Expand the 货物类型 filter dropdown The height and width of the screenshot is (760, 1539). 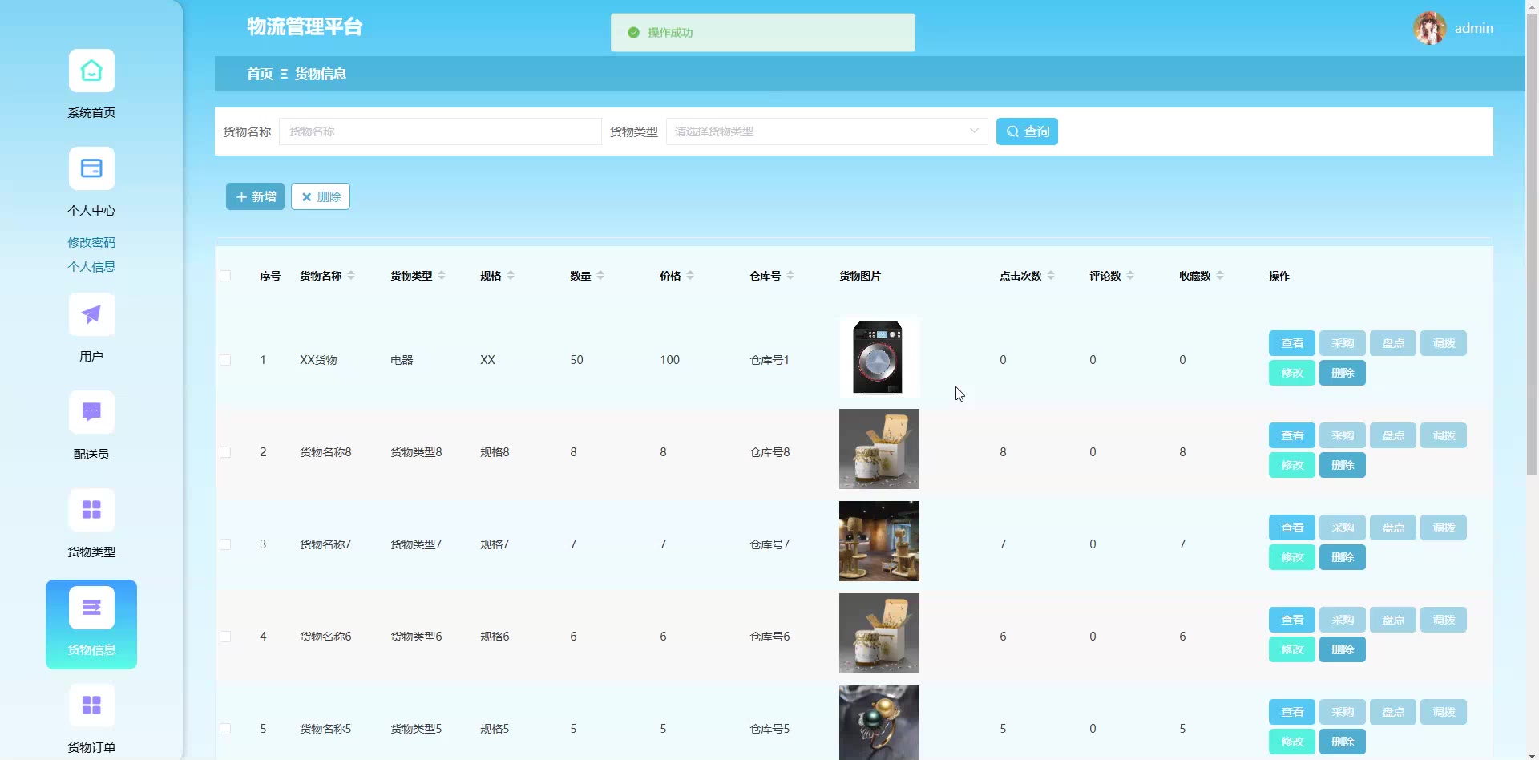click(x=826, y=131)
